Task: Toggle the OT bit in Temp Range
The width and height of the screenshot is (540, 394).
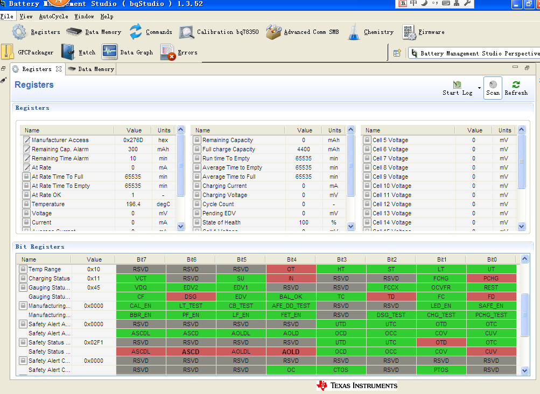Action: point(291,269)
